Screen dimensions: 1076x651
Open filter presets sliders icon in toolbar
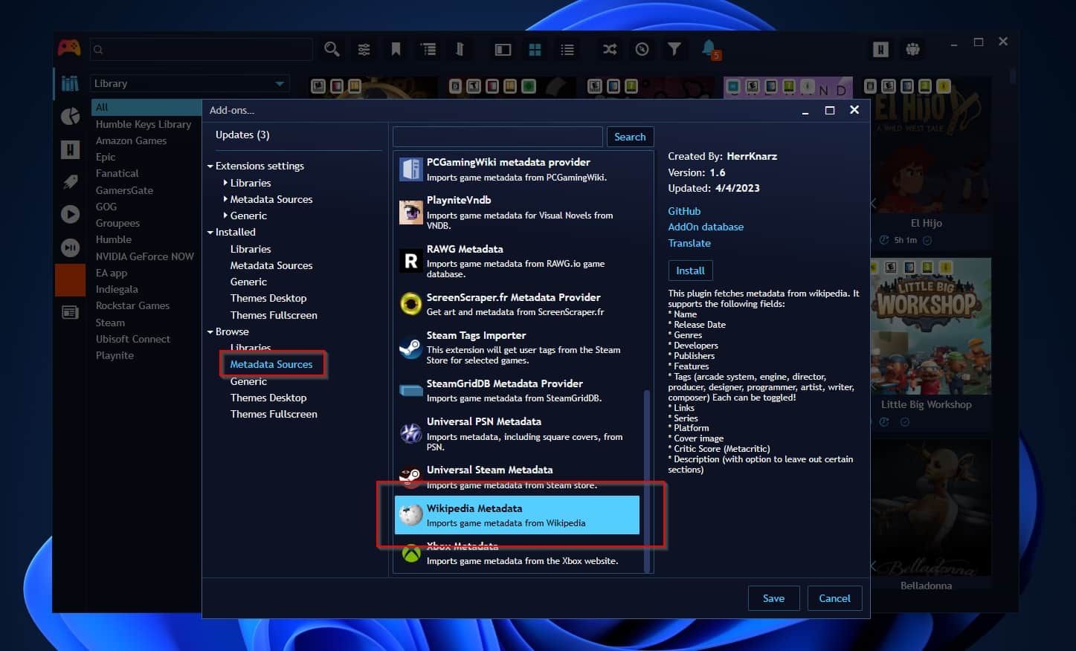point(364,49)
